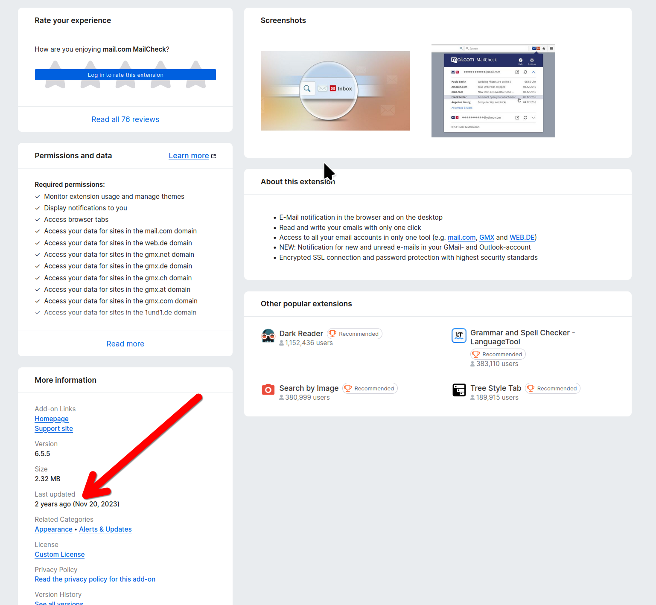Click Log in to rate this extension
This screenshot has width=656, height=605.
click(x=125, y=75)
